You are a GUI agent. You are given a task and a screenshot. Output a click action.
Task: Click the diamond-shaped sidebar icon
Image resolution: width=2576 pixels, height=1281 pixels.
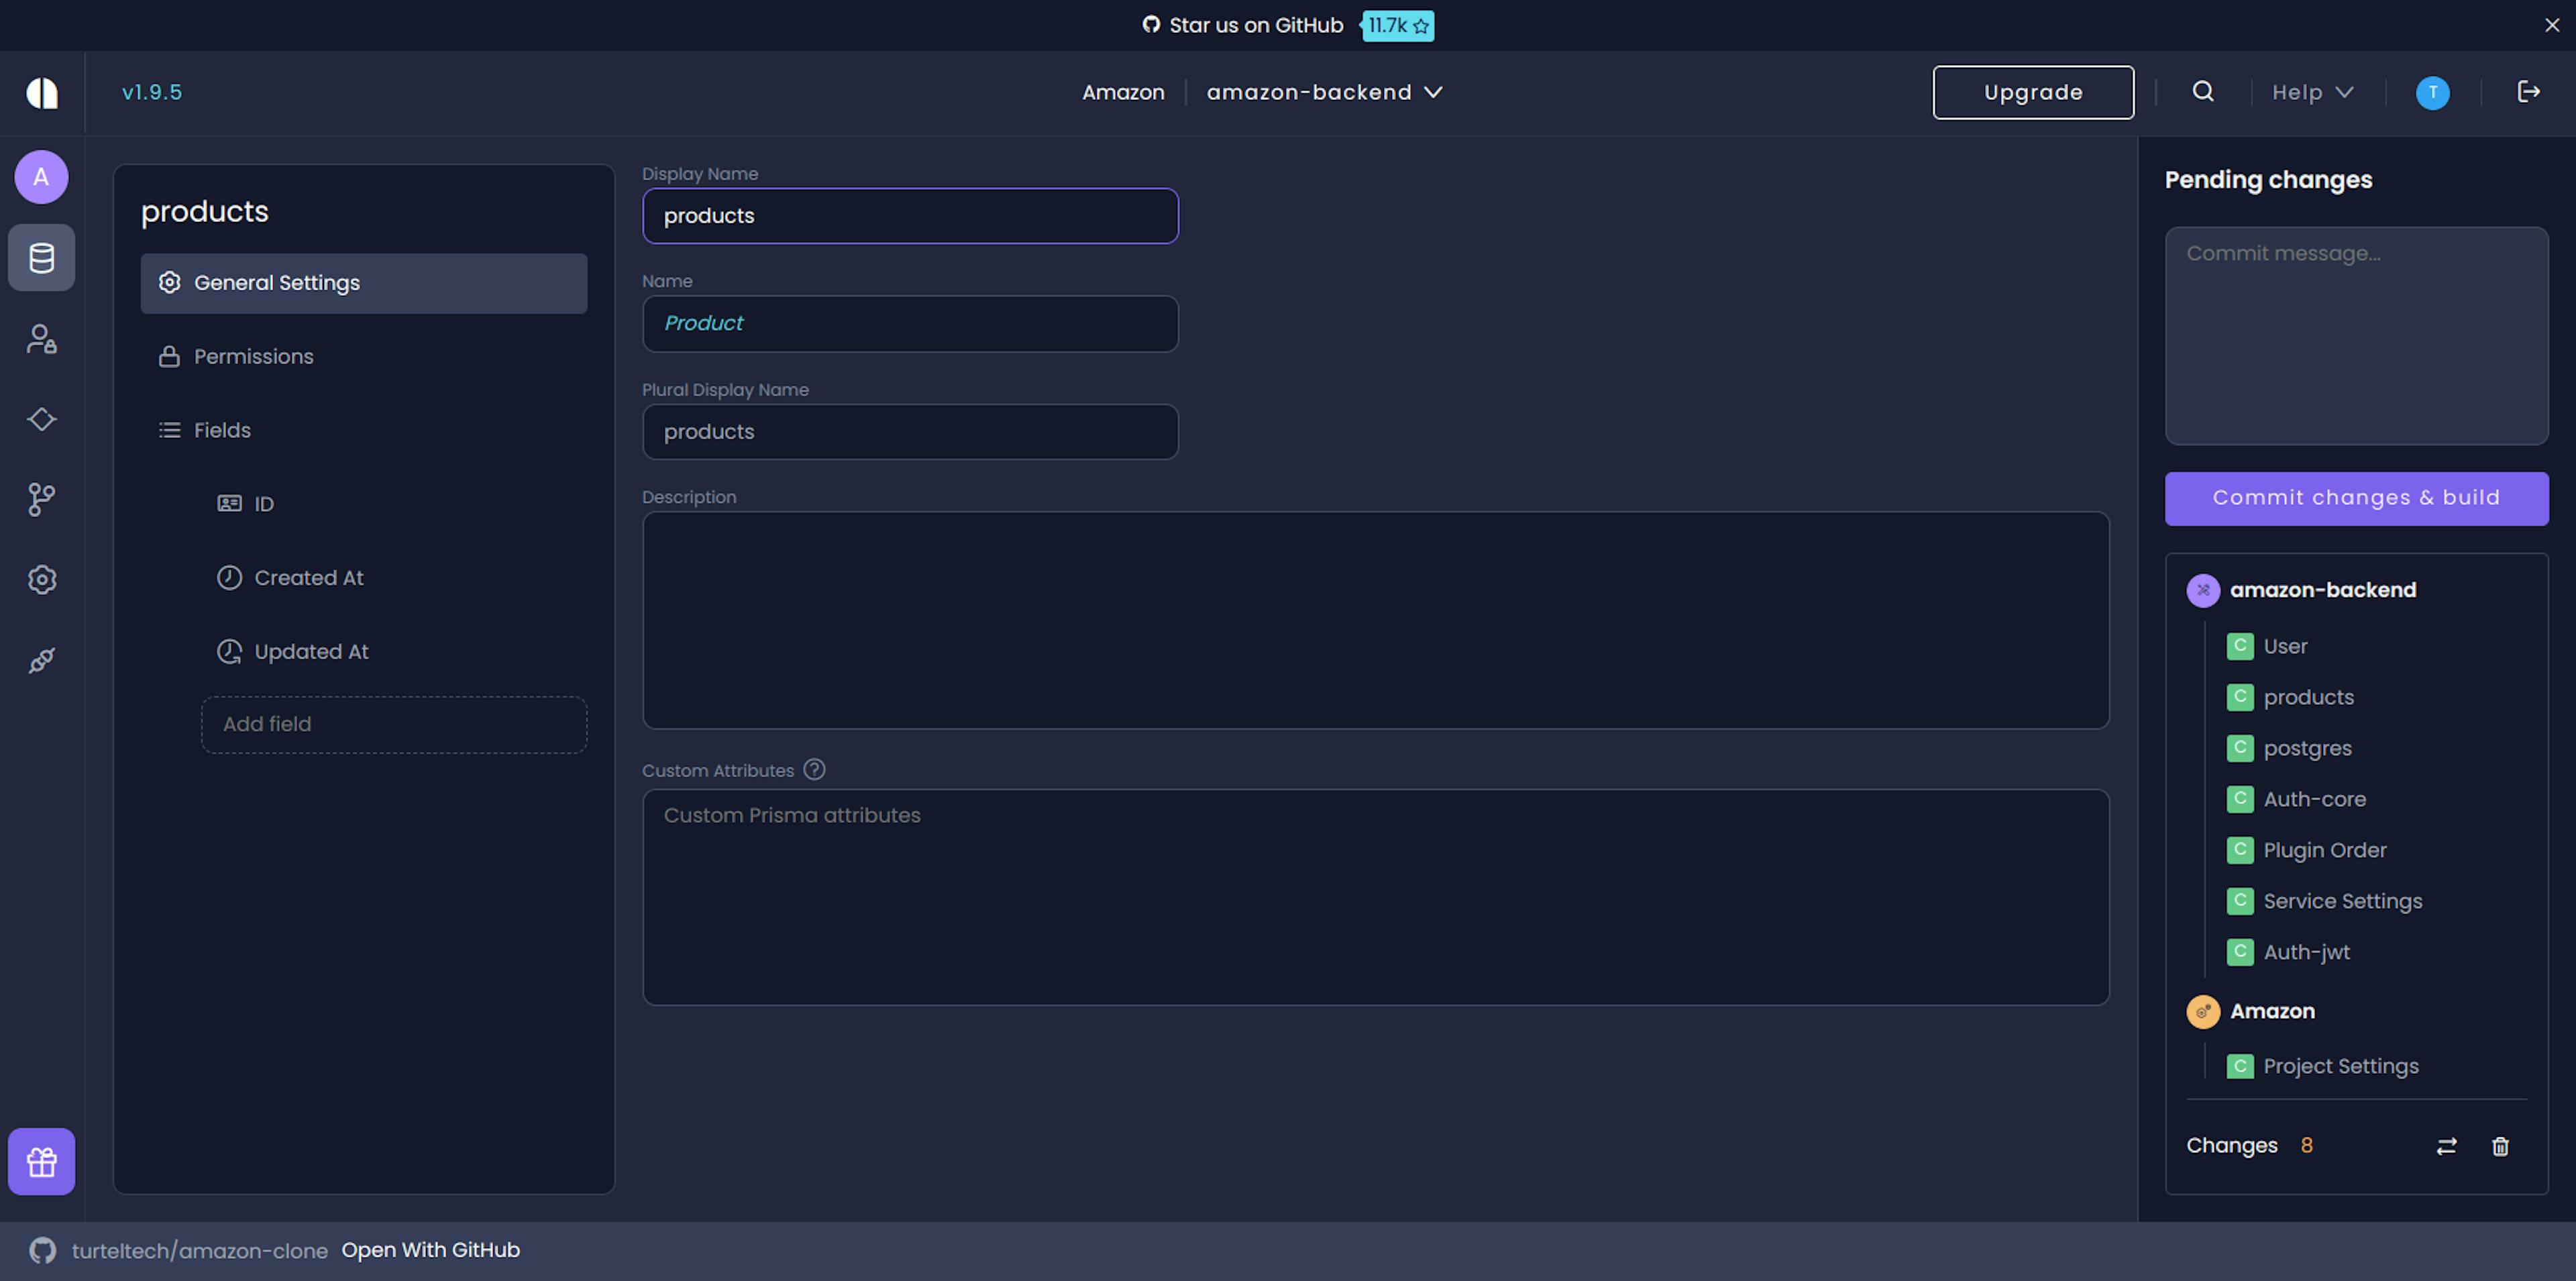tap(41, 419)
